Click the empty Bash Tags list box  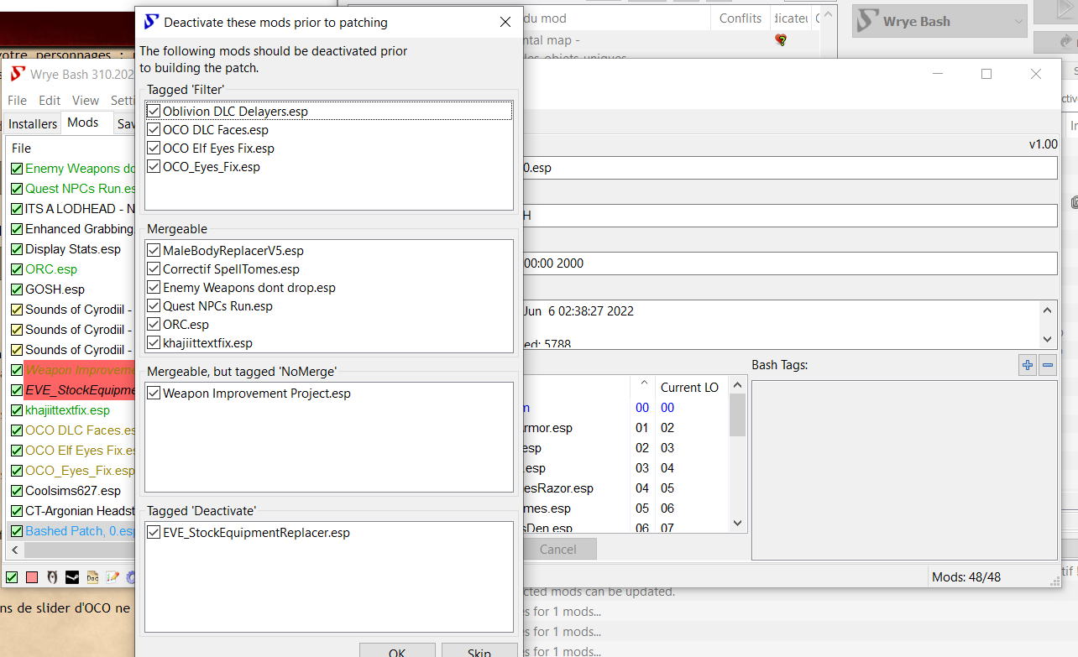click(904, 469)
